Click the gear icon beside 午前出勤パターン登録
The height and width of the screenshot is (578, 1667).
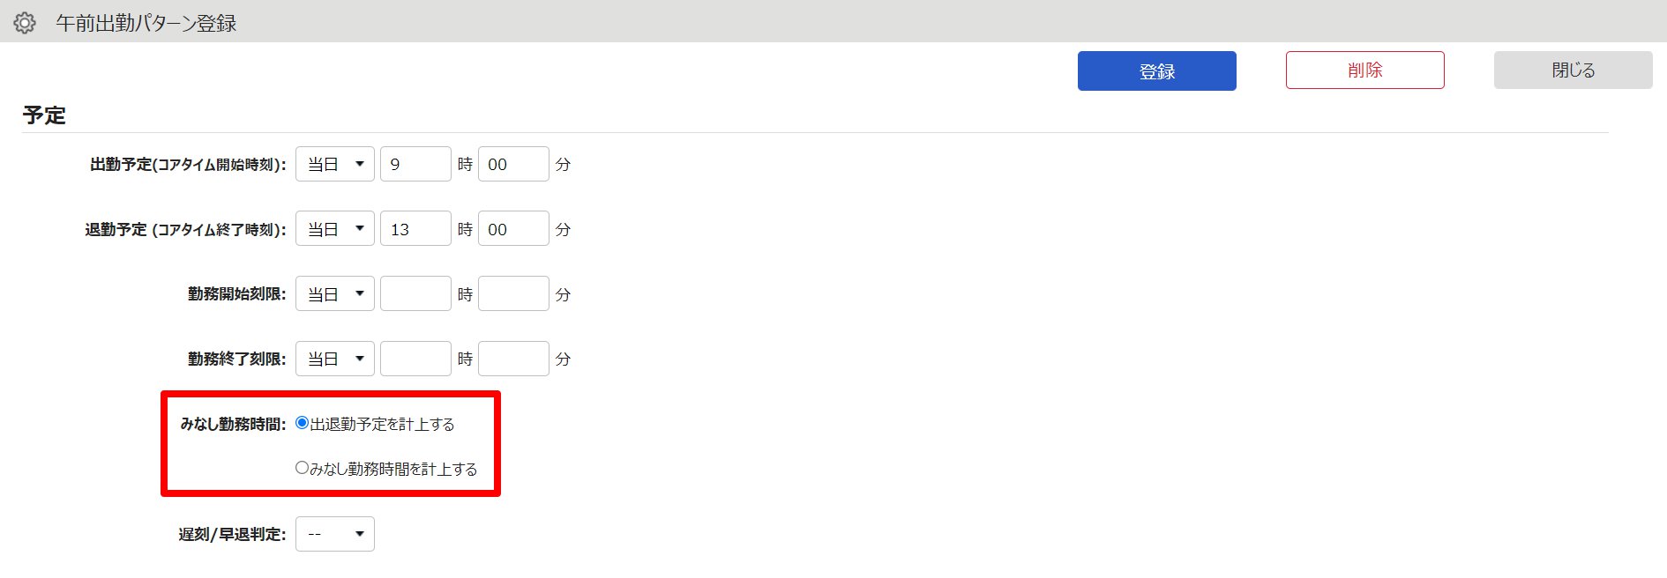(25, 23)
